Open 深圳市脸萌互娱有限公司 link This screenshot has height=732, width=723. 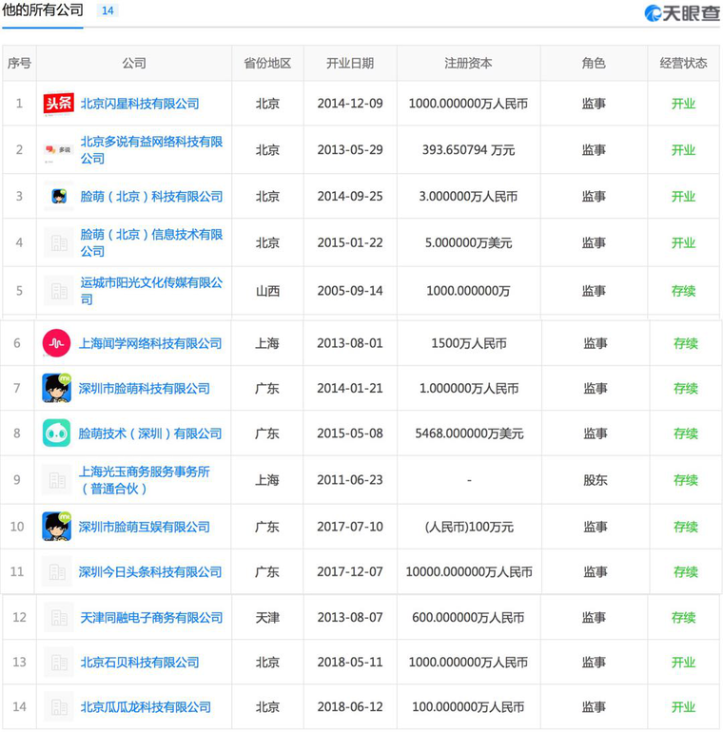(144, 527)
